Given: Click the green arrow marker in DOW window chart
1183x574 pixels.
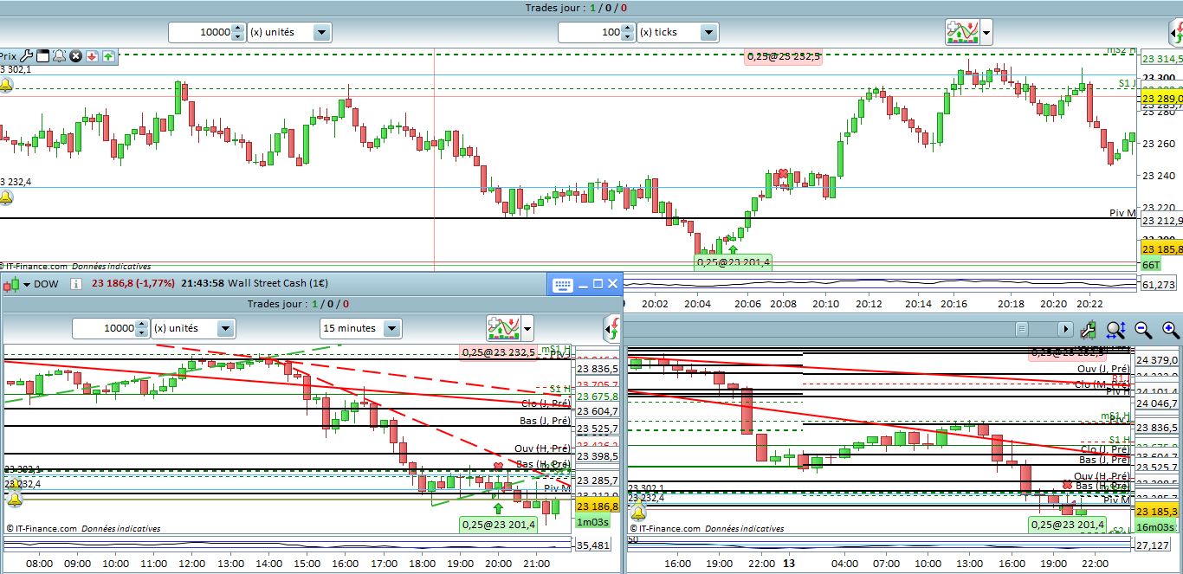Looking at the screenshot, I should pos(498,508).
